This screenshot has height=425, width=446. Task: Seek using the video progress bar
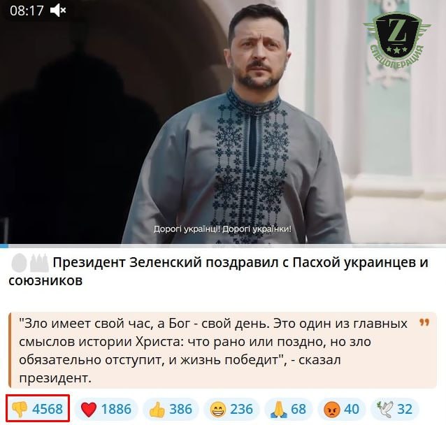223,245
